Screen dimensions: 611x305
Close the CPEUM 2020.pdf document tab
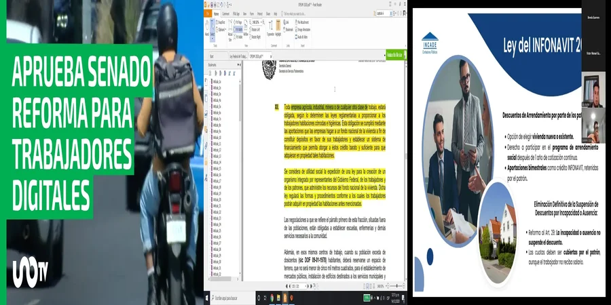click(x=271, y=56)
